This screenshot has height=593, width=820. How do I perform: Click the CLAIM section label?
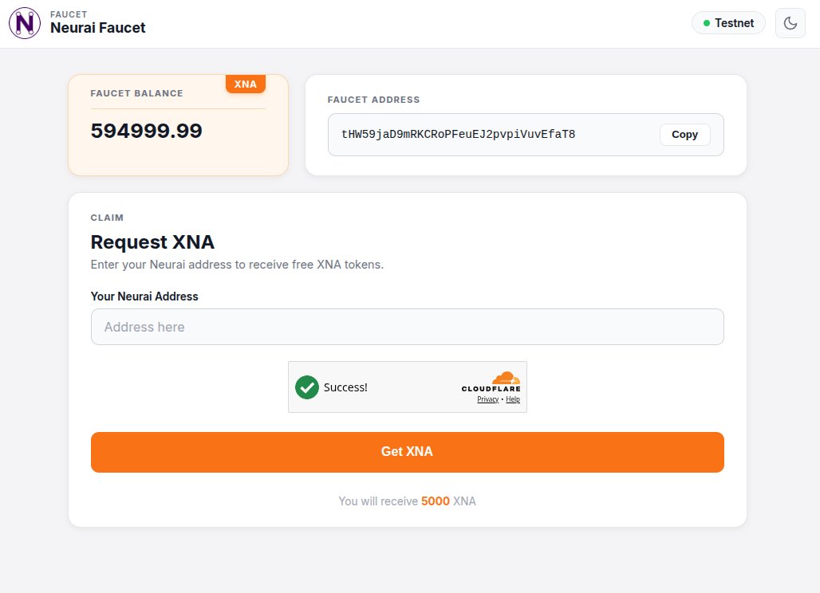point(107,218)
